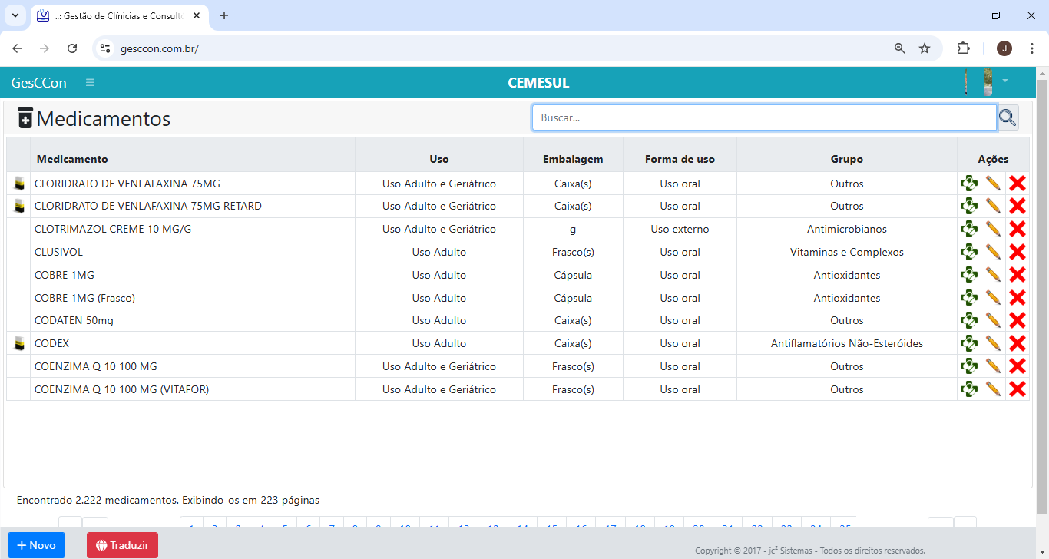Click green cross icon for CLUSIVOL row

[969, 252]
